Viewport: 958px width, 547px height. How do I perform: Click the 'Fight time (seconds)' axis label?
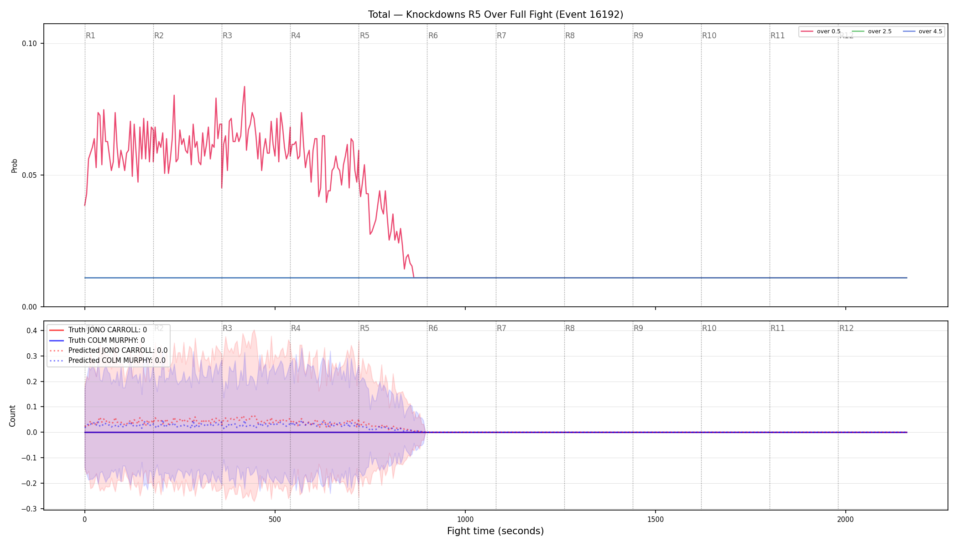495,531
